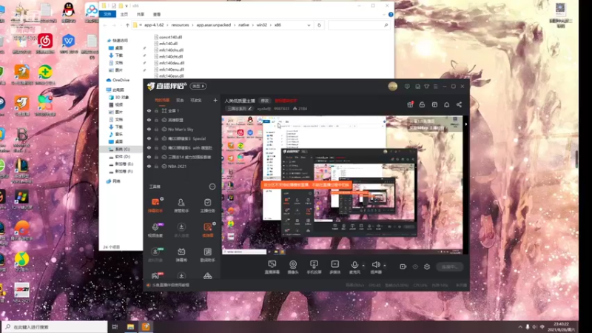The image size is (592, 333).
Task: Edit the stream category via pencil icon
Action: click(249, 109)
